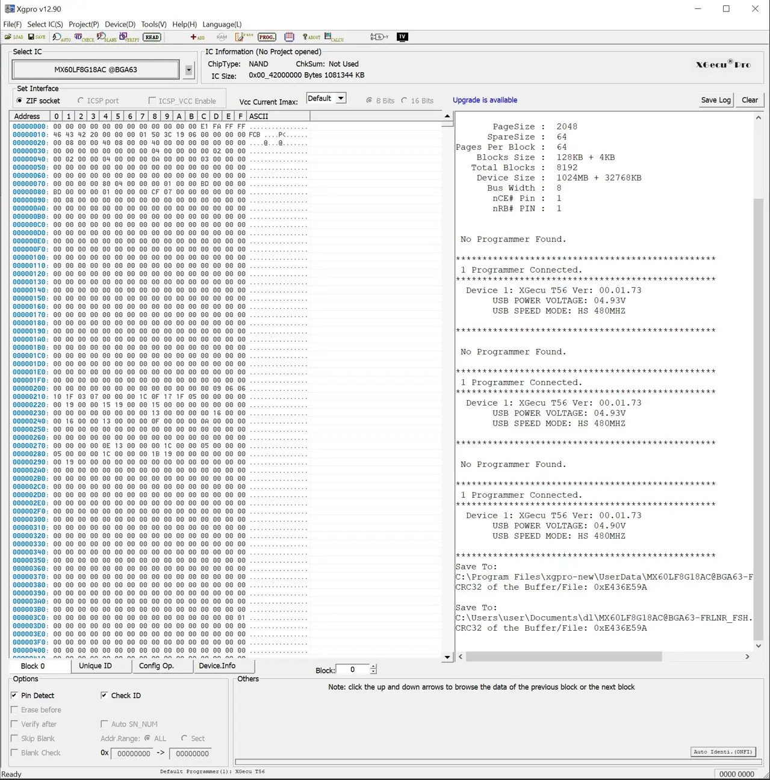
Task: Select ALL address range radio
Action: point(155,738)
